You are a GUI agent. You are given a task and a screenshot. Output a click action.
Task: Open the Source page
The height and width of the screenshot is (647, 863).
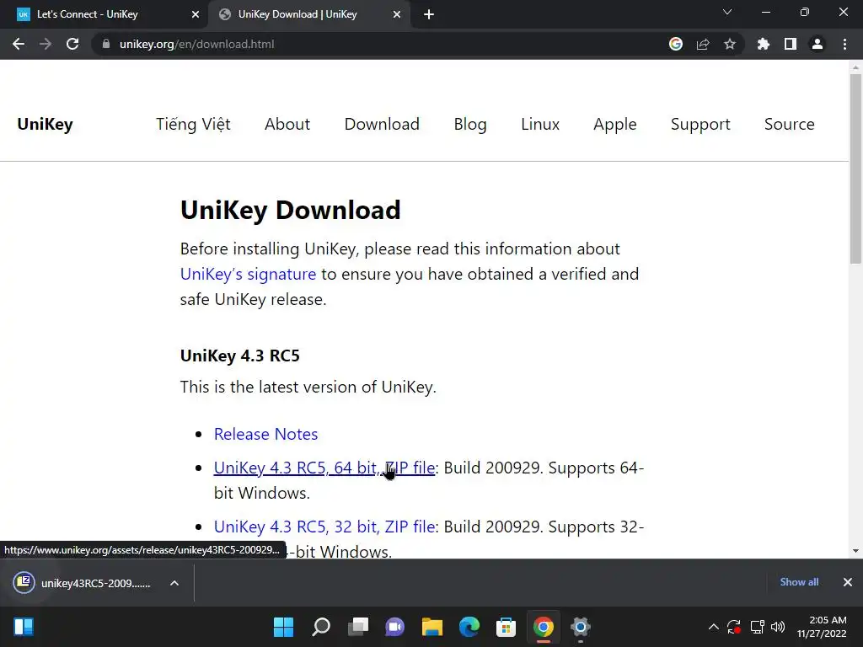(x=789, y=124)
